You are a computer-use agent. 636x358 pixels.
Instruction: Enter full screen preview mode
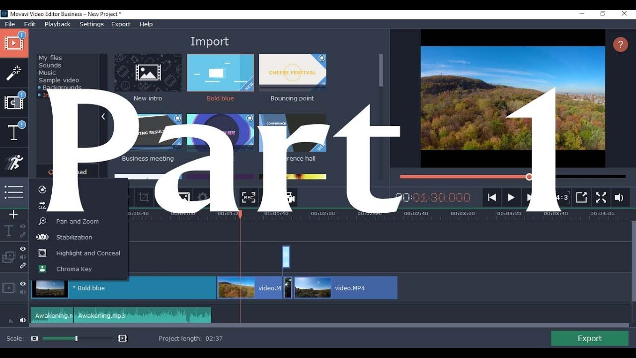(601, 197)
